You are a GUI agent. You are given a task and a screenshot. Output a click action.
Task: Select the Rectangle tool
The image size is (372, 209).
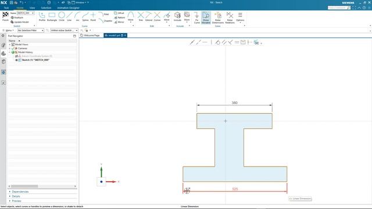[52, 17]
